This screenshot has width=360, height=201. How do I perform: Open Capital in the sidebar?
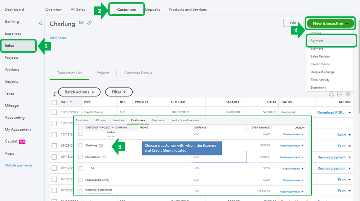point(11,141)
